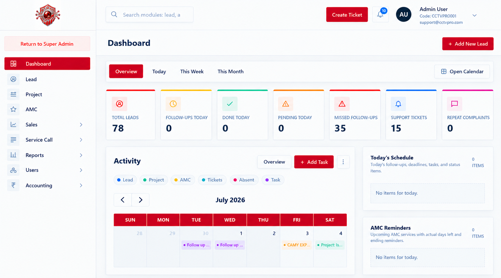
Task: Click the Done Today checkmark icon
Action: (230, 104)
